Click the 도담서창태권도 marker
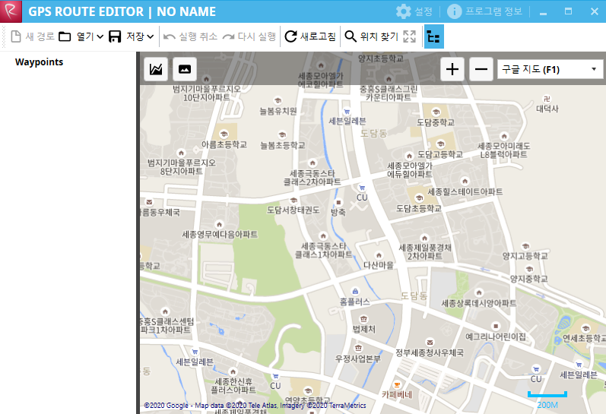This screenshot has height=414, width=606. coord(293,200)
